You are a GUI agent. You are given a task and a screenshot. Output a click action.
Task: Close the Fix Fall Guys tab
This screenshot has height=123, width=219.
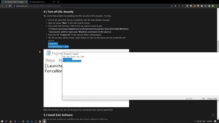point(26,2)
